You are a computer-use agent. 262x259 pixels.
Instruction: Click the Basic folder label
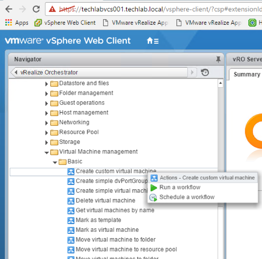(75, 162)
